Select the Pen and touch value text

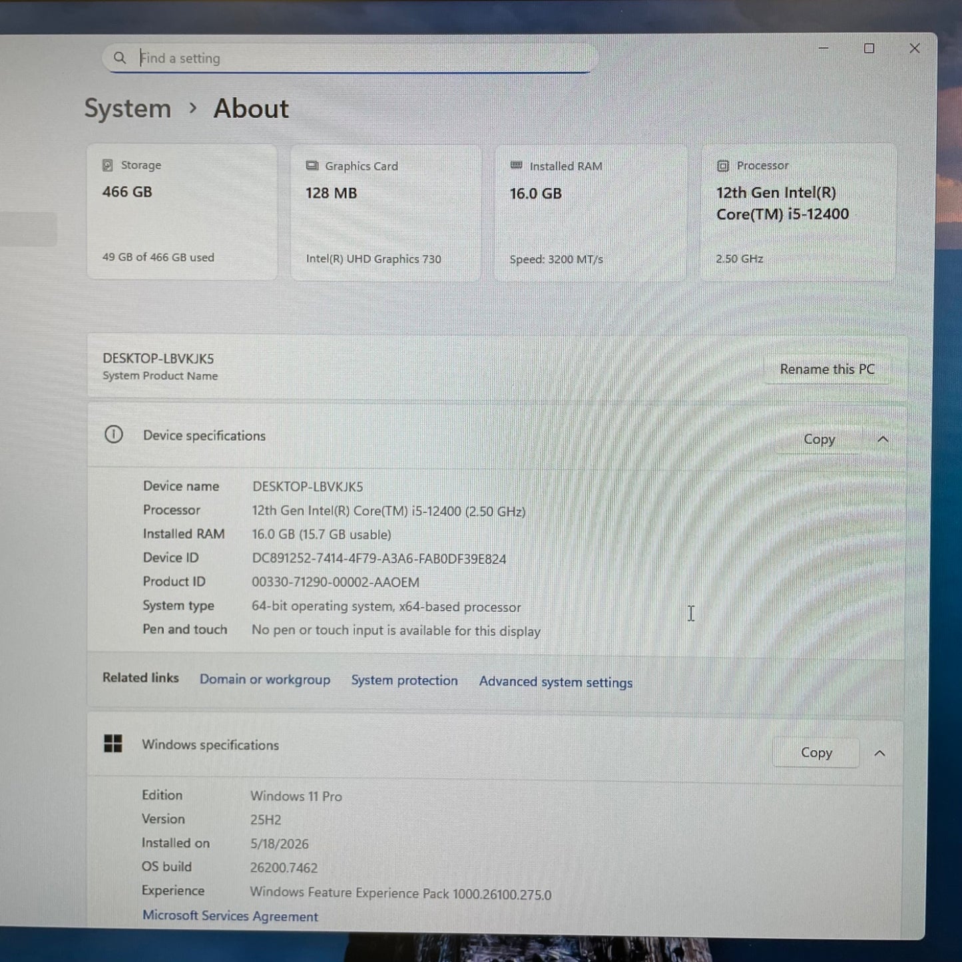(396, 630)
